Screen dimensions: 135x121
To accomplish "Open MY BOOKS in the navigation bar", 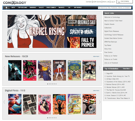I will click(x=78, y=8).
